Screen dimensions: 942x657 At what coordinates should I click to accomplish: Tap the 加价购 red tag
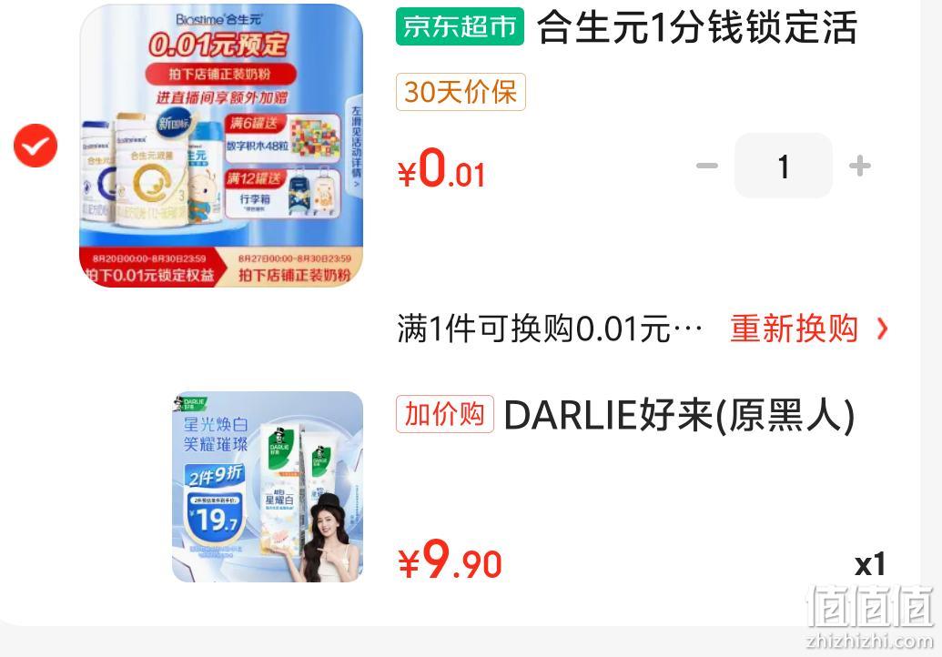(x=444, y=414)
